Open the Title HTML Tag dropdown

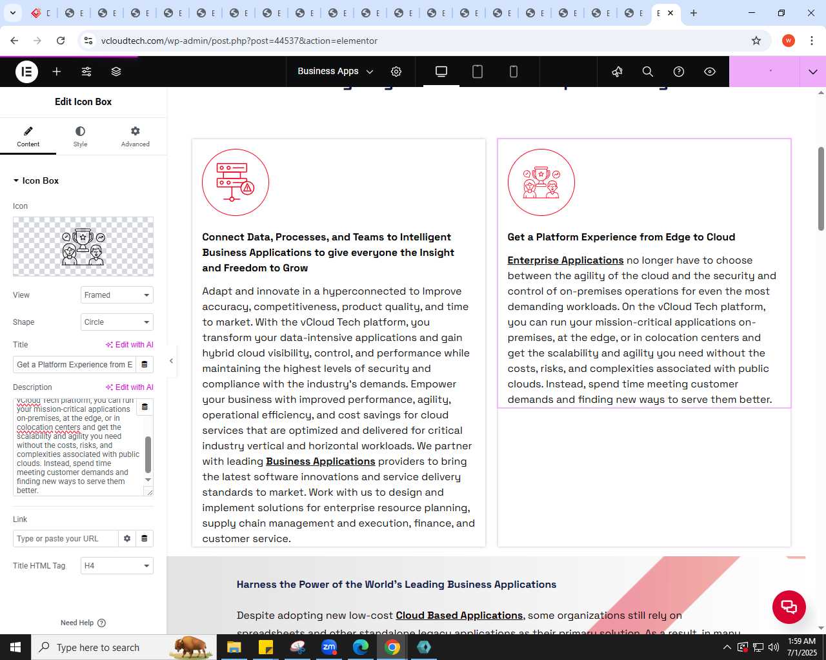117,566
